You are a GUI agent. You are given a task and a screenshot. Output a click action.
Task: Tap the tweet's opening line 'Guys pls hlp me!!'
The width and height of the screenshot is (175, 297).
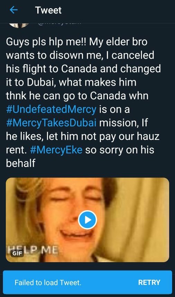point(46,42)
